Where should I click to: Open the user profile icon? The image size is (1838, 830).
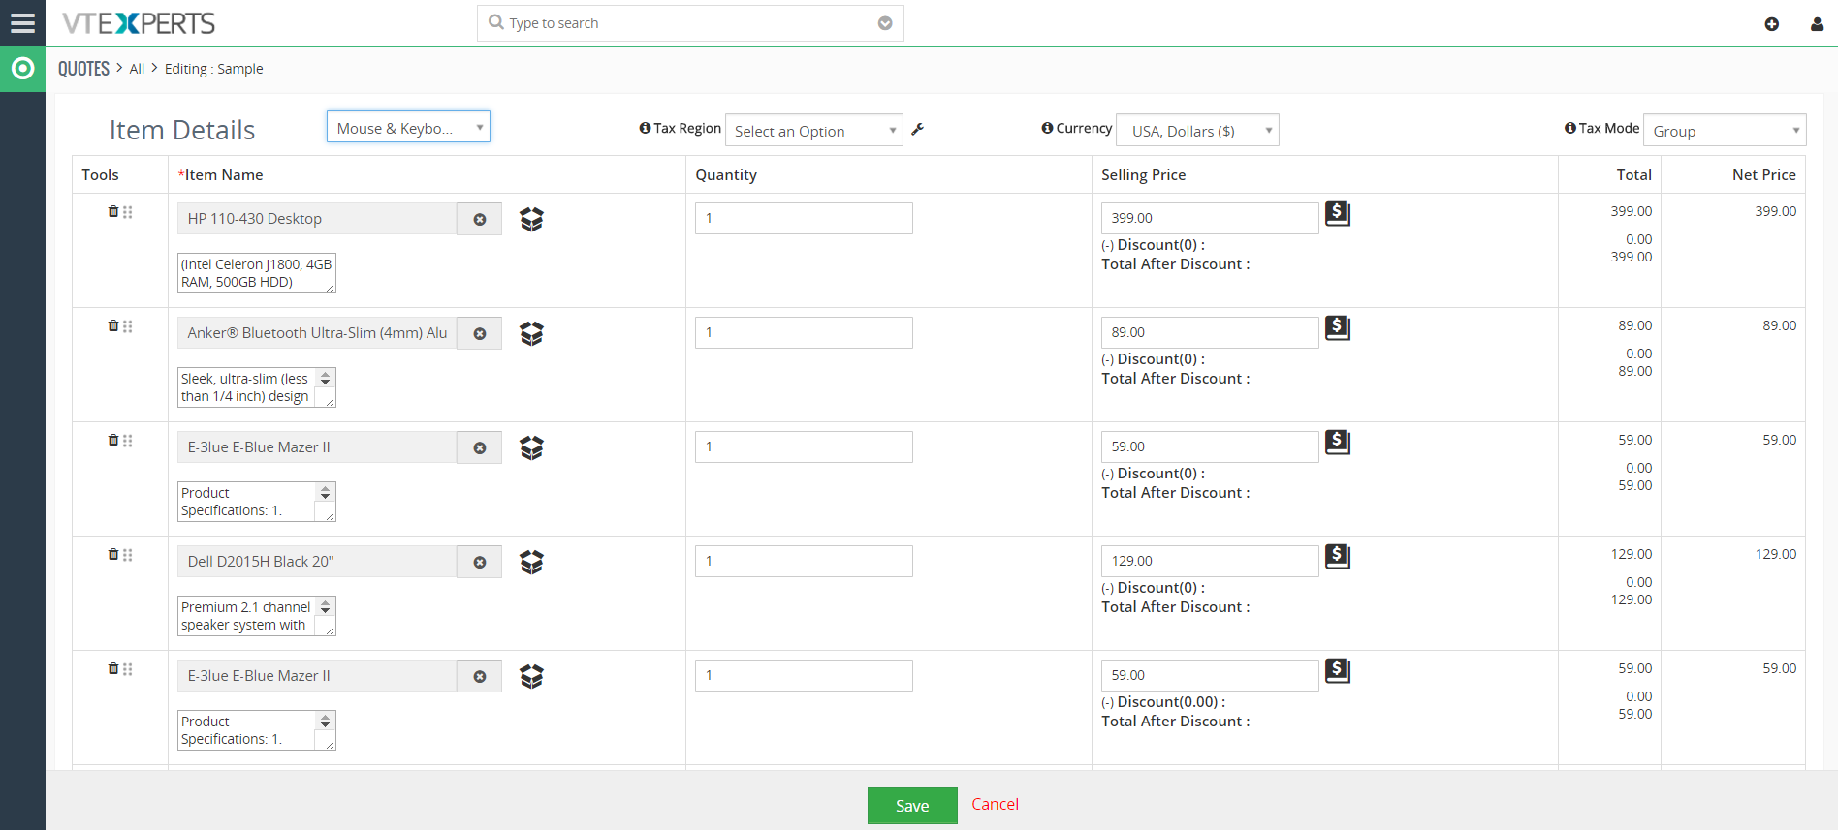coord(1817,24)
